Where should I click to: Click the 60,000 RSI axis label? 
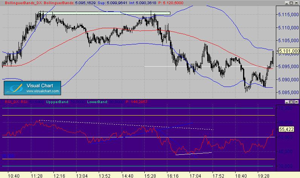(285, 123)
